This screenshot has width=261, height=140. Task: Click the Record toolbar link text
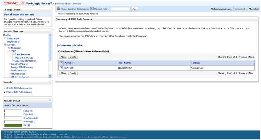(98, 9)
